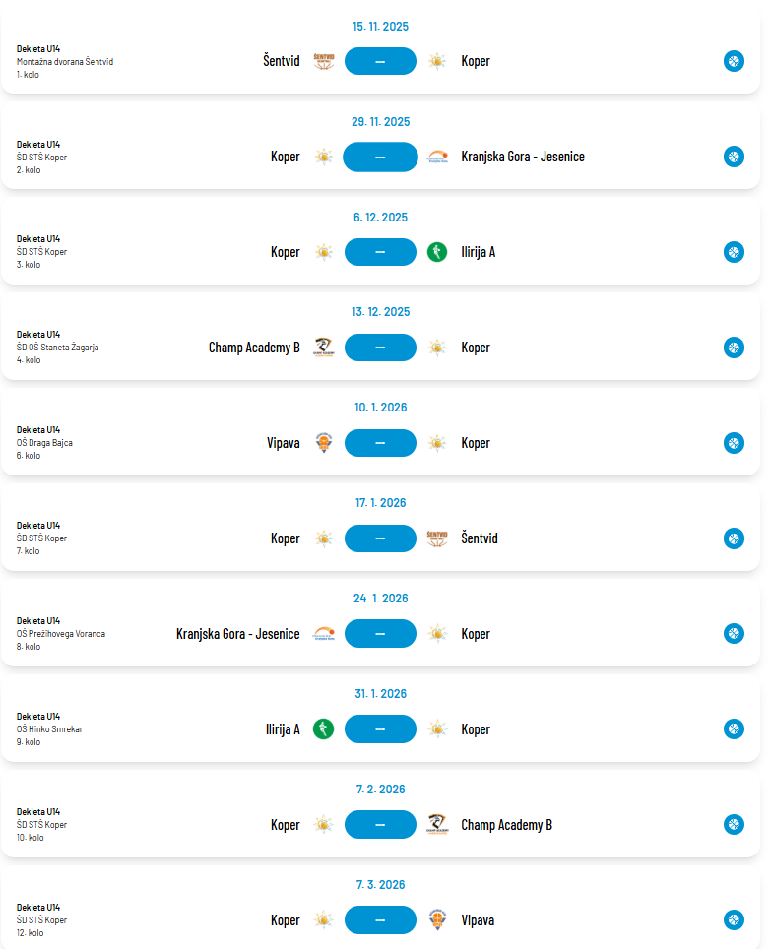
Task: Click the basketball icon for the 15. 11. 2025 match
Action: coord(734,61)
